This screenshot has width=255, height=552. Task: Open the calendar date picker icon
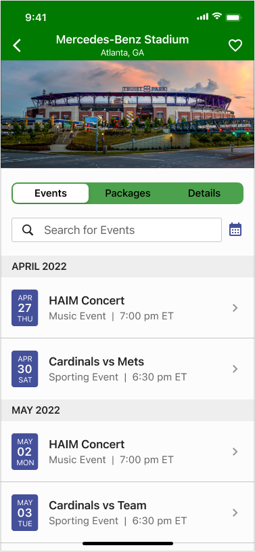235,229
